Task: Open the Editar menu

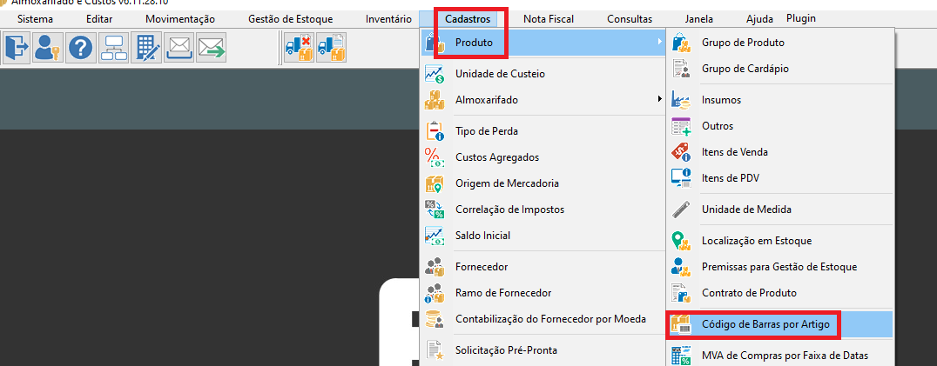Action: coord(99,19)
